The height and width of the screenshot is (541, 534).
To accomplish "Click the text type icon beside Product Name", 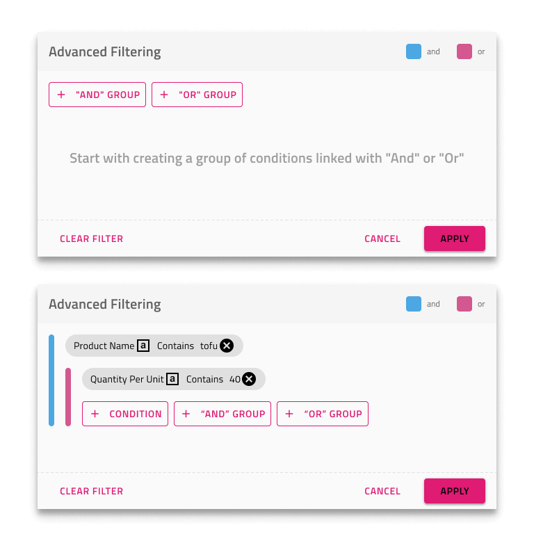I will pos(143,346).
